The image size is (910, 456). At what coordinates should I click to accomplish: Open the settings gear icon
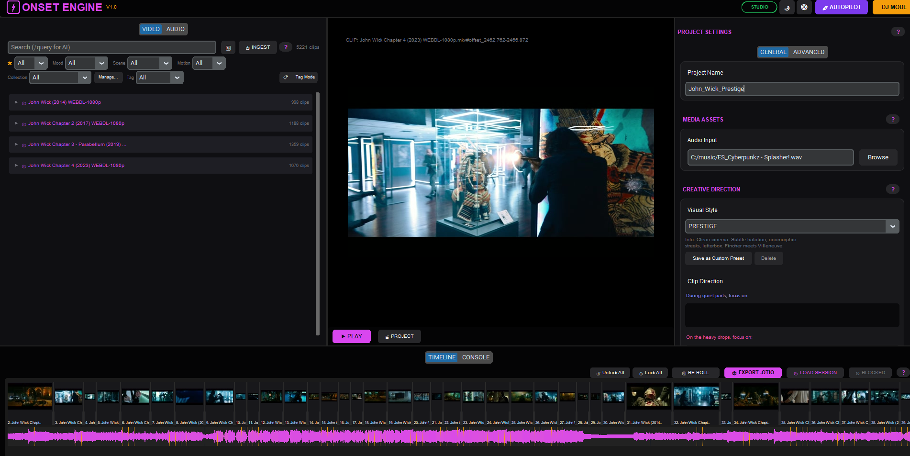pyautogui.click(x=804, y=7)
